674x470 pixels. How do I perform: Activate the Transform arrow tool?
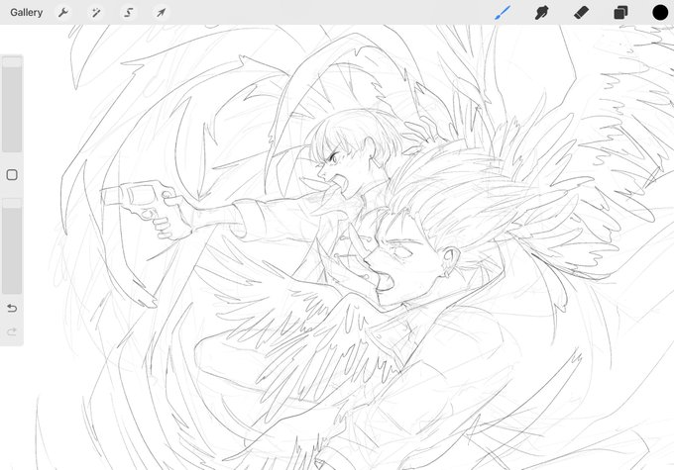pyautogui.click(x=162, y=13)
